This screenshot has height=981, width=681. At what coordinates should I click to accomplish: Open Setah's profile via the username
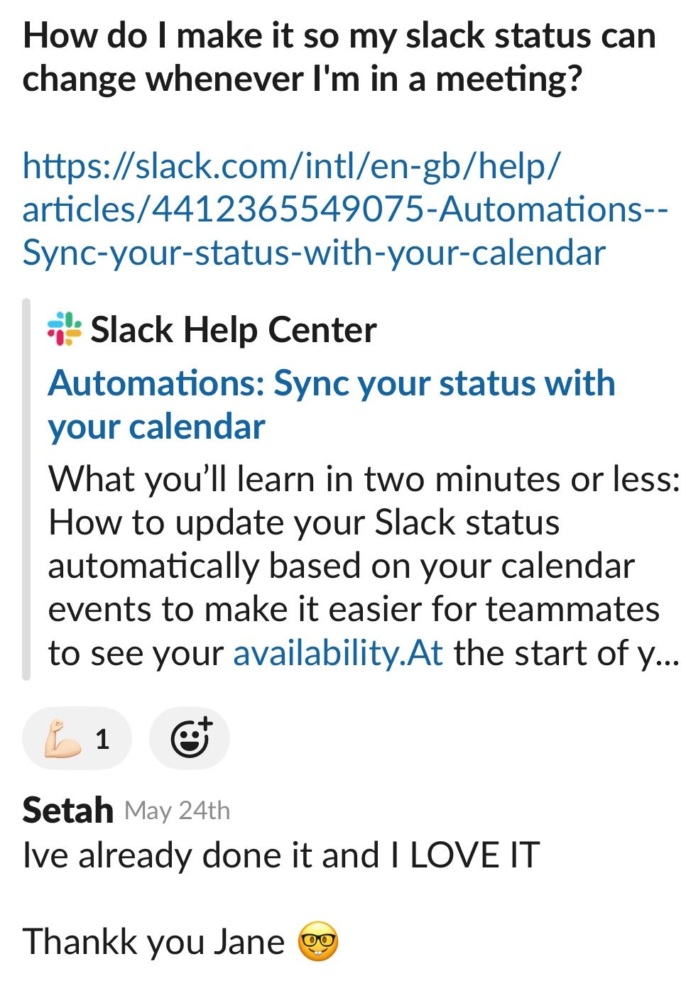(67, 810)
